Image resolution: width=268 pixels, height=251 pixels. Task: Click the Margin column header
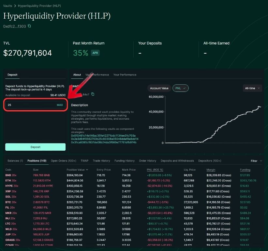[211, 170]
